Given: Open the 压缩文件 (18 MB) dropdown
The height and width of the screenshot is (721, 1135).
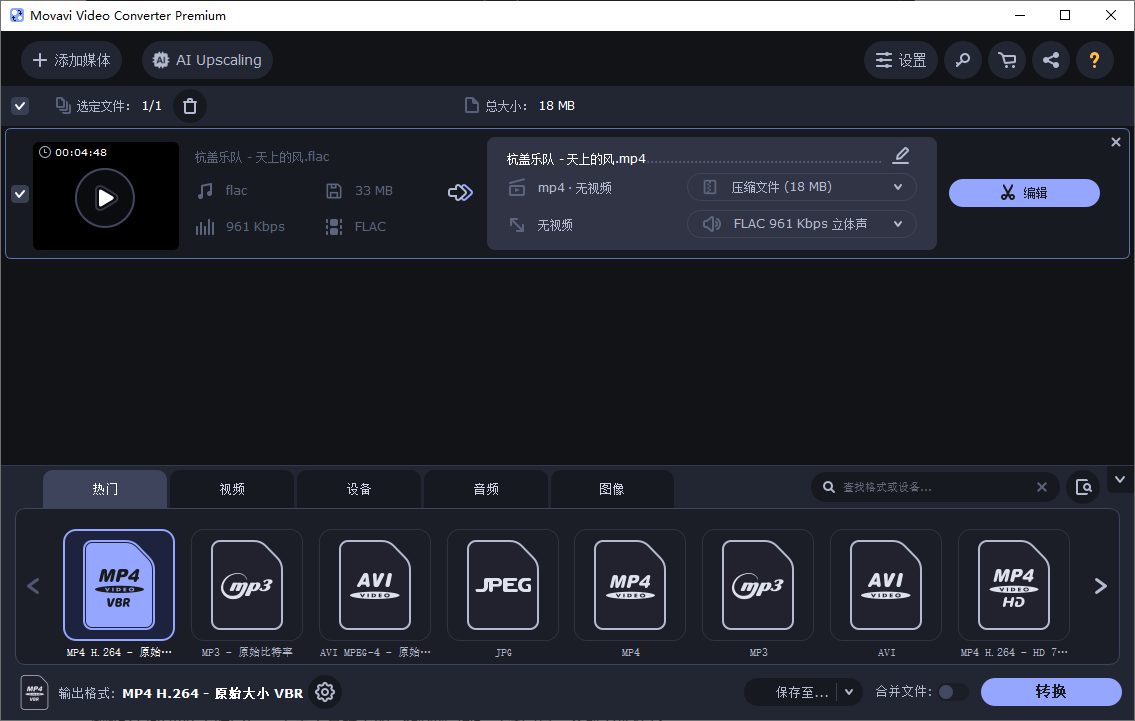Looking at the screenshot, I should click(x=801, y=187).
